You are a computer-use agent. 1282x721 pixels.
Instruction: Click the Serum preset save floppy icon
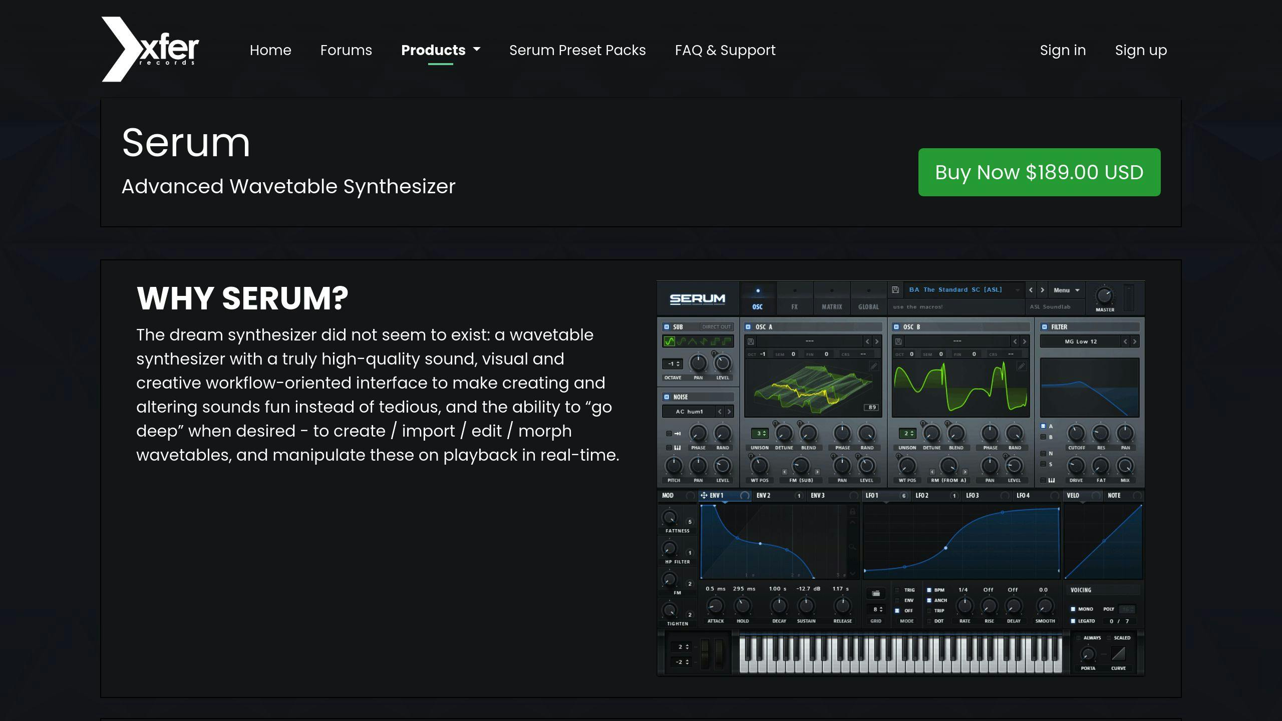(896, 289)
